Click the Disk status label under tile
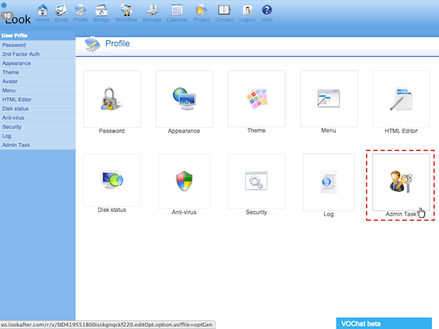The height and width of the screenshot is (329, 439). tap(112, 210)
